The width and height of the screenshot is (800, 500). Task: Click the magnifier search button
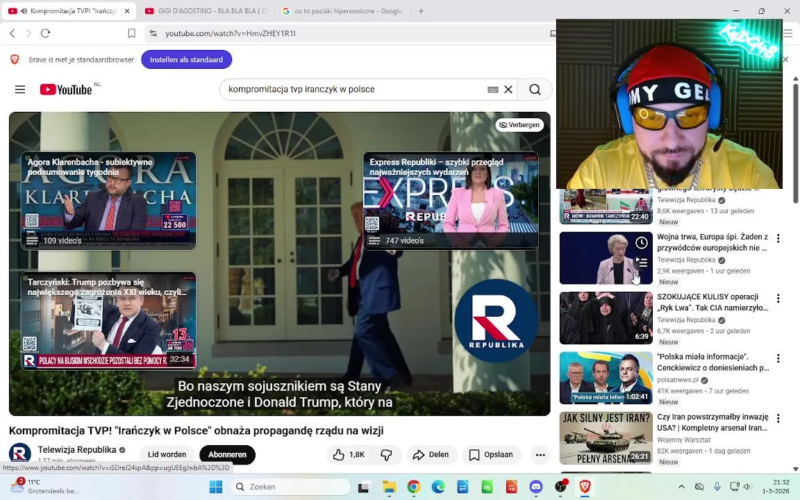[535, 90]
